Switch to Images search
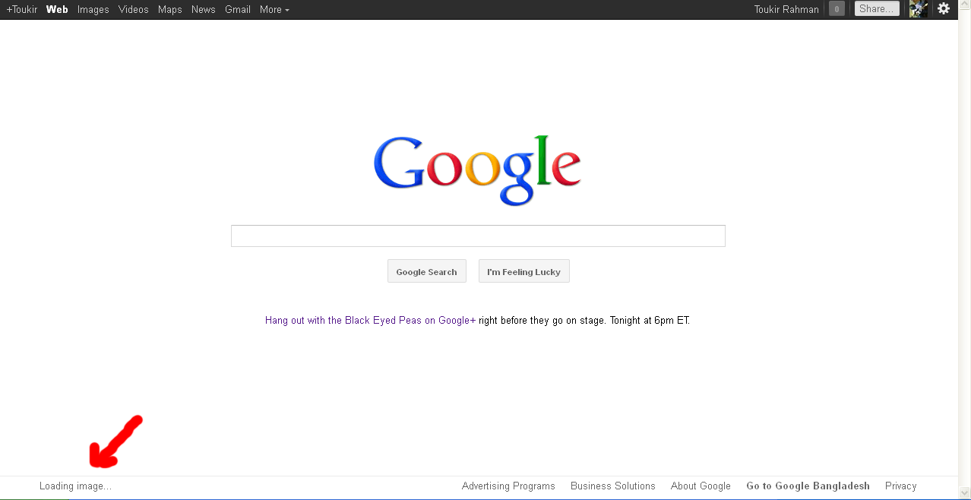 (x=93, y=9)
